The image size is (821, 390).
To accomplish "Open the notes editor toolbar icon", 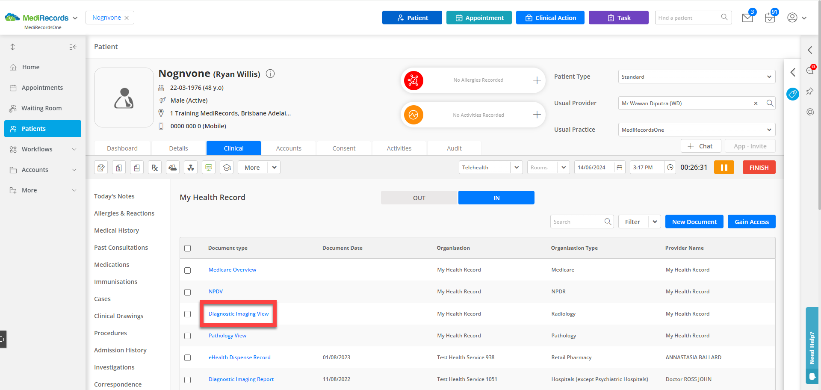I will click(x=101, y=168).
